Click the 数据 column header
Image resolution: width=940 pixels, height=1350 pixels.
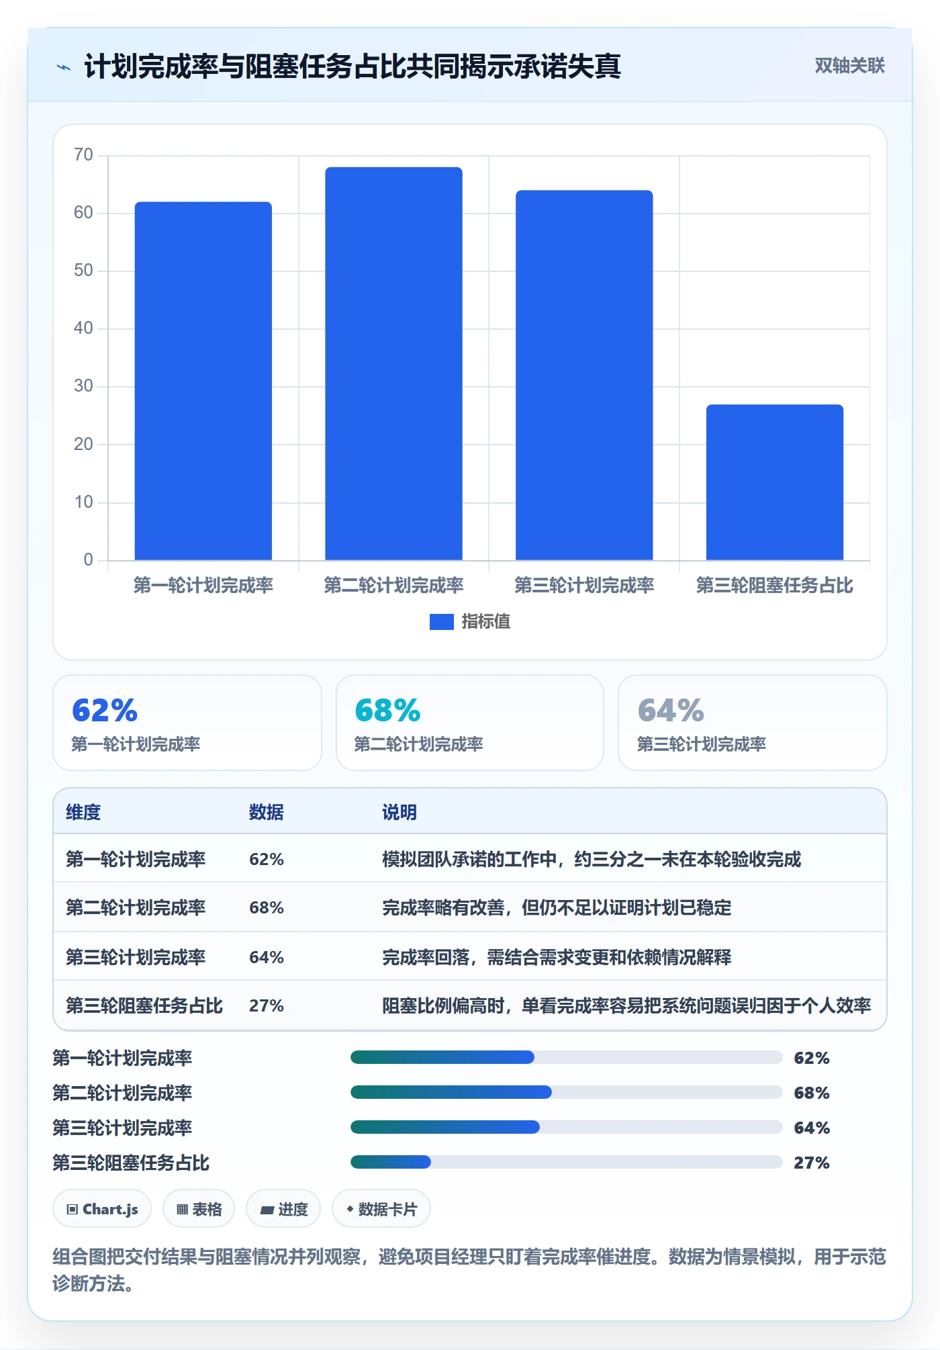267,812
